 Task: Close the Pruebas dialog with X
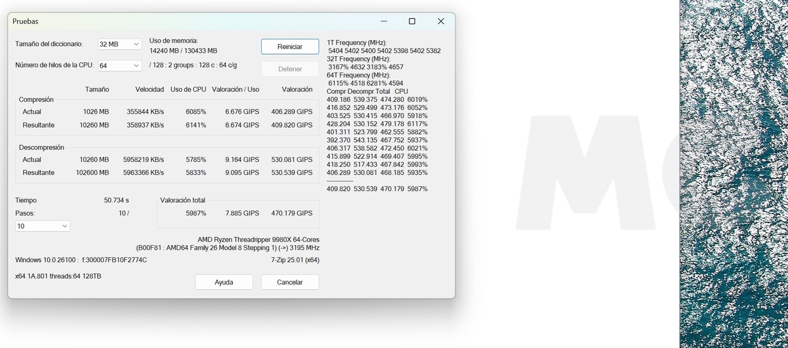tap(440, 21)
